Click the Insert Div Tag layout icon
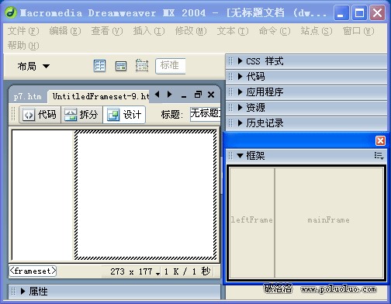The width and height of the screenshot is (391, 304). tap(121, 66)
